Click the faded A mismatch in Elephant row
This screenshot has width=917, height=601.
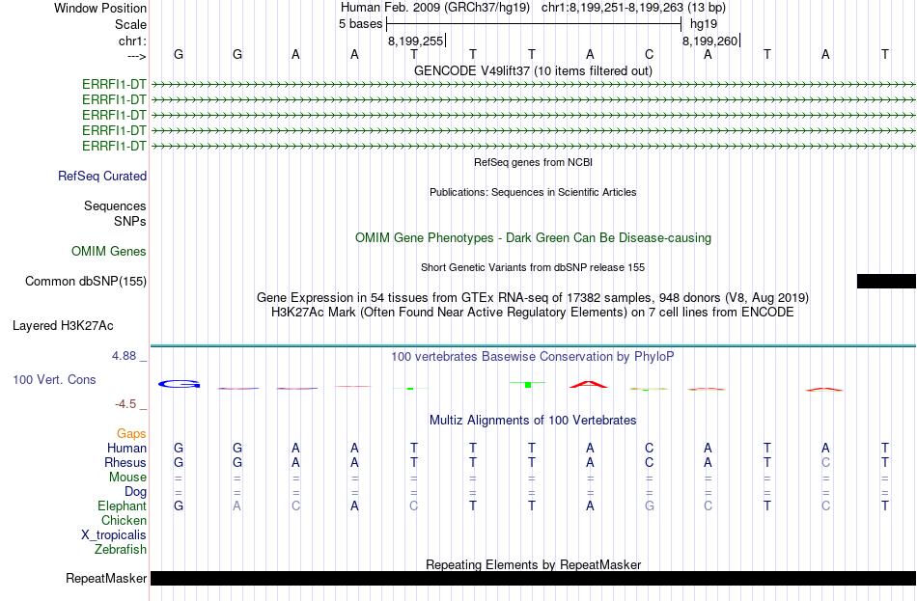236,506
